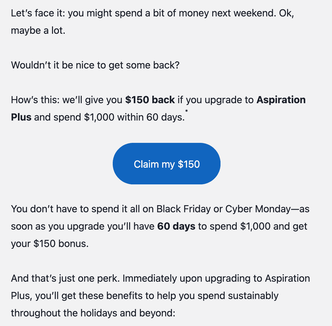Click the bold word Plus before and spend

pyautogui.click(x=21, y=117)
